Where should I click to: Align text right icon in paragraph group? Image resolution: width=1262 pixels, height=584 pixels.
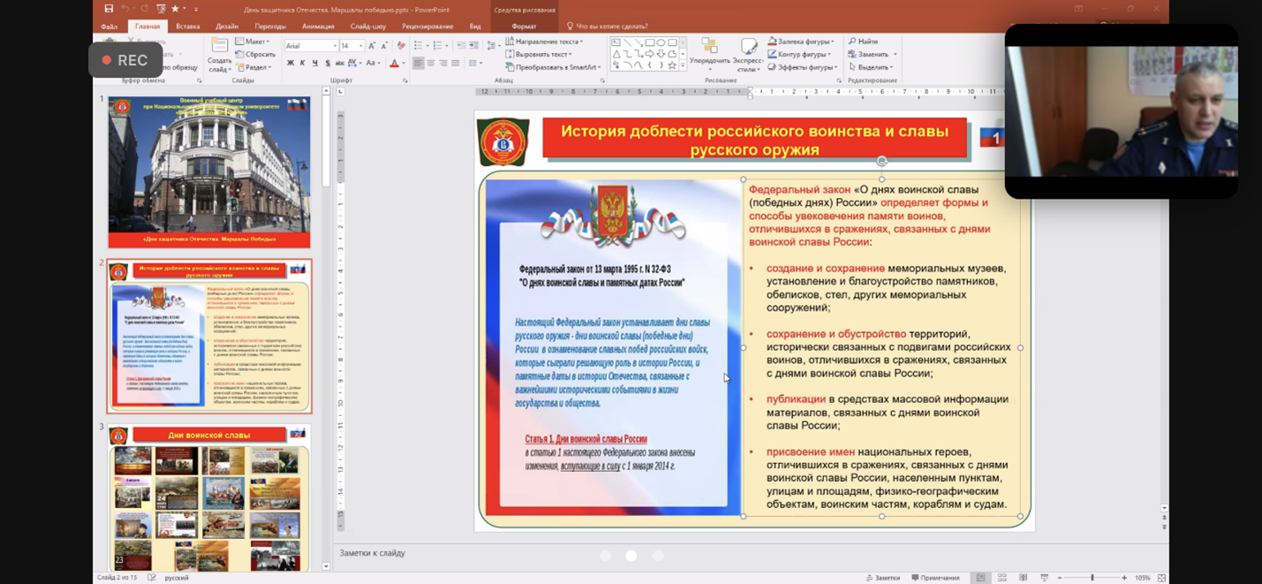442,63
